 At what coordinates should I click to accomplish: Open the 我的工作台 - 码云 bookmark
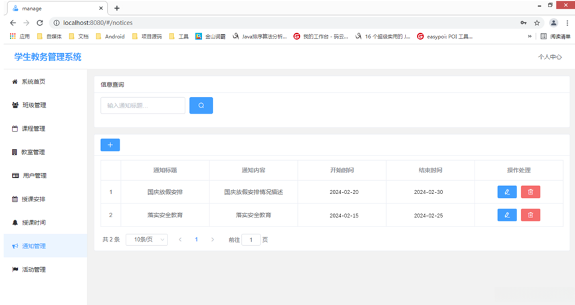[x=321, y=37]
